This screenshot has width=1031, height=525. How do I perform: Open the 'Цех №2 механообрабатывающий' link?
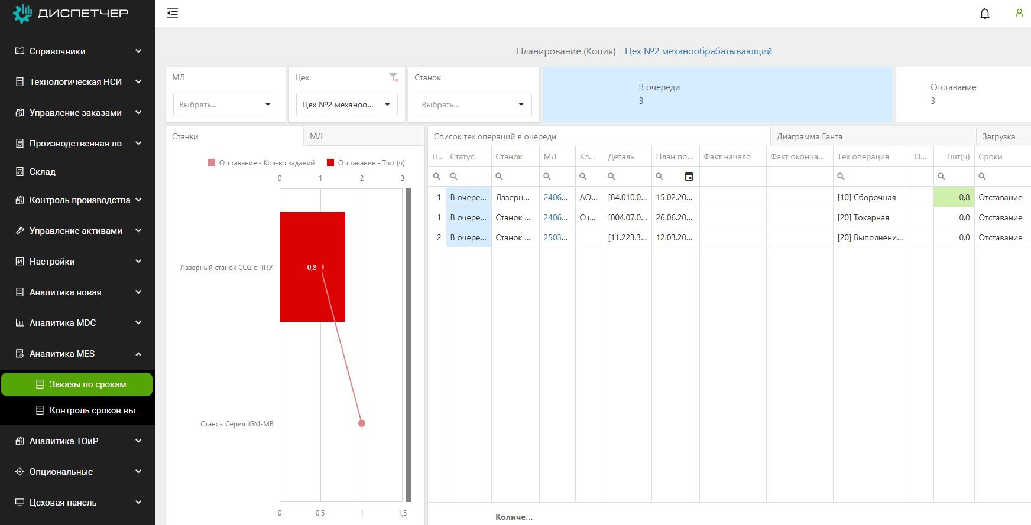(x=698, y=51)
